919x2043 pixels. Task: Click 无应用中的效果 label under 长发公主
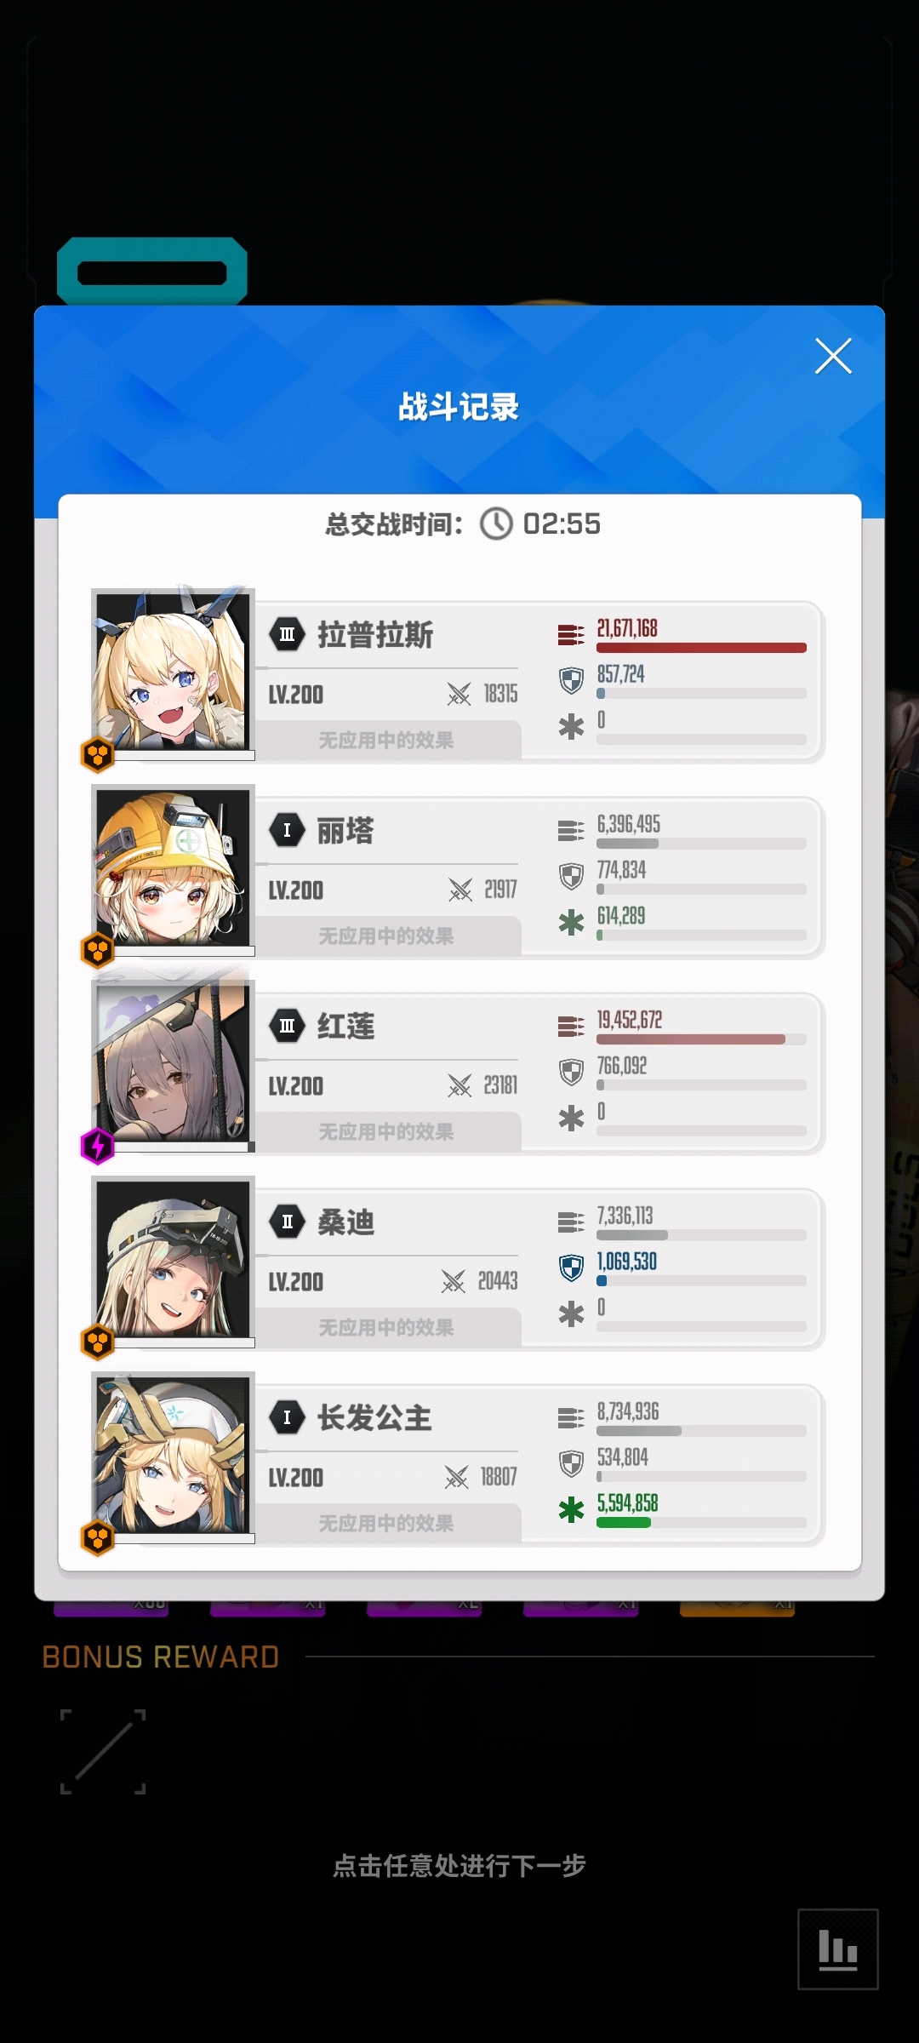pos(386,1524)
